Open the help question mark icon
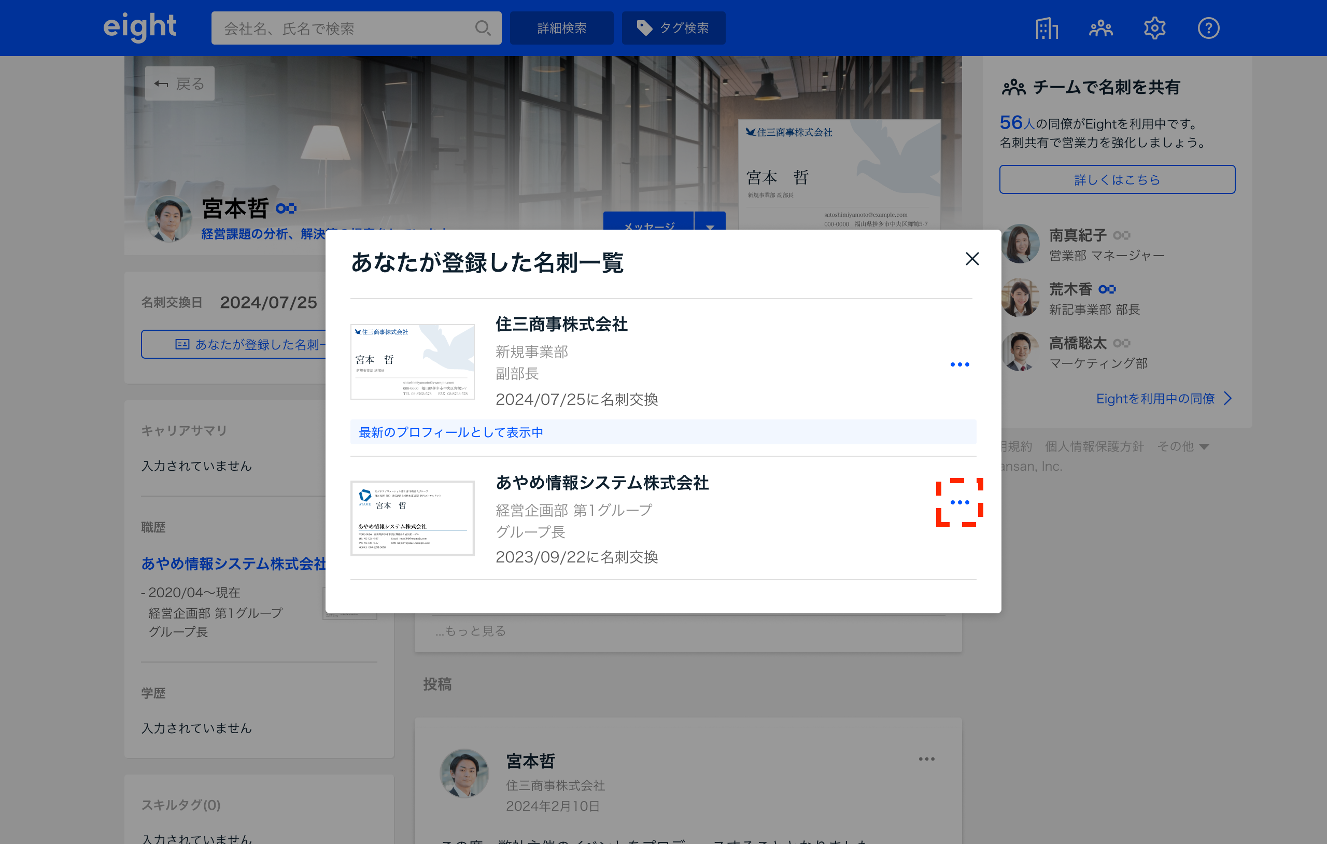Screen dimensions: 1327x844 pos(1208,28)
